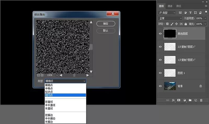The width and height of the screenshot is (209, 124).
Task: Click the preview scroll left arrow
Action: point(61,75)
